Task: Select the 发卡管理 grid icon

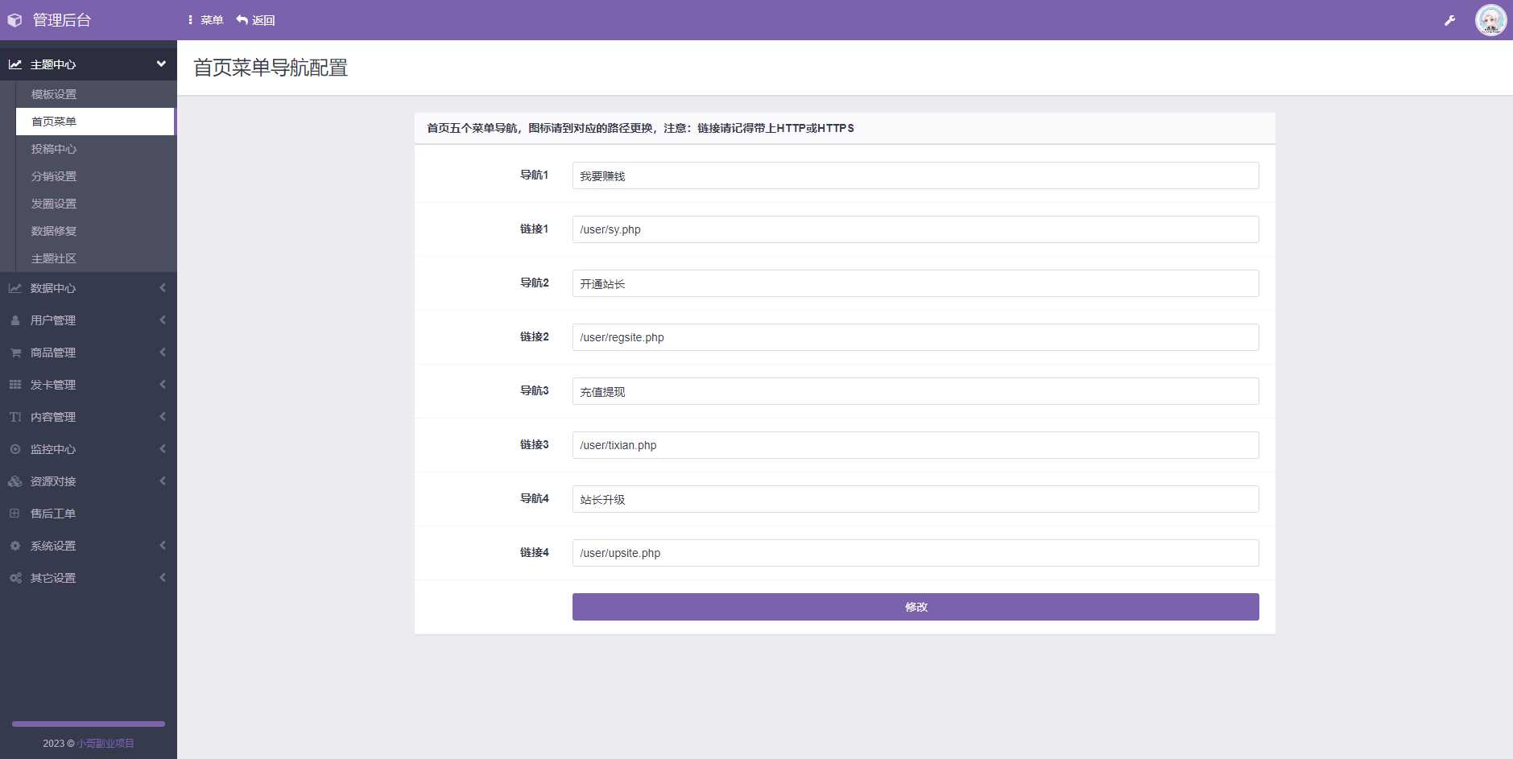Action: [x=15, y=384]
